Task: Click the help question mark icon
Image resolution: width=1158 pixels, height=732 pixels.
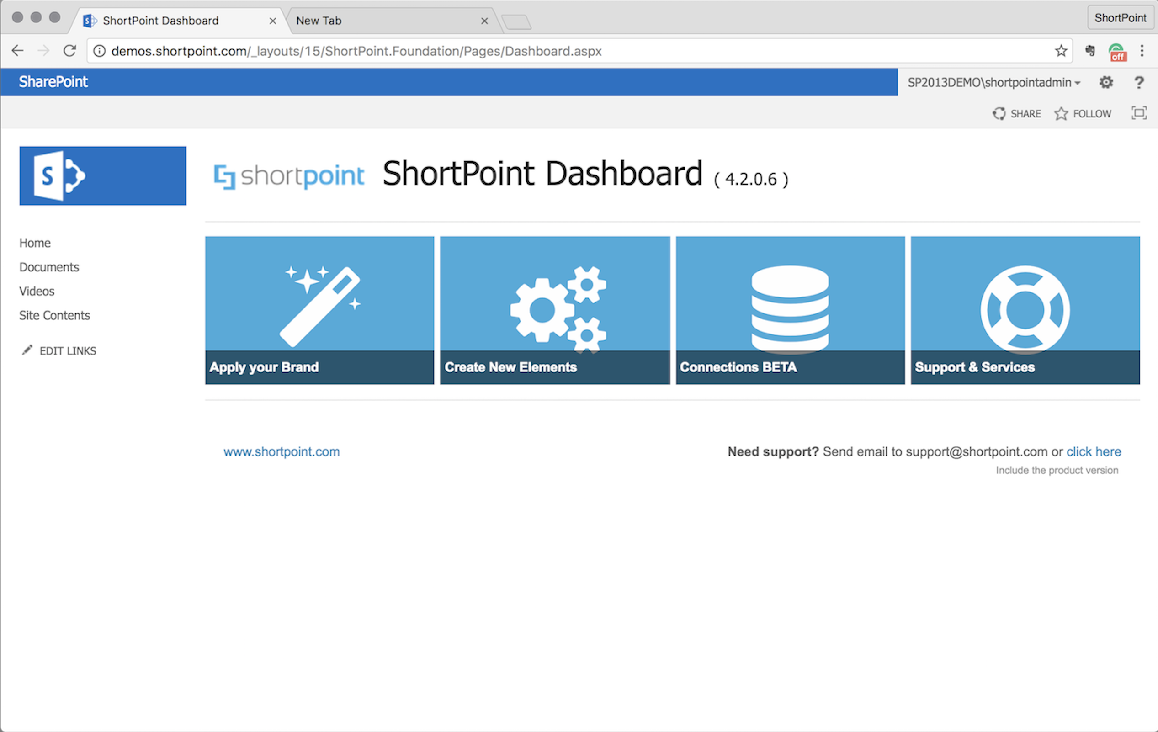Action: click(x=1139, y=82)
